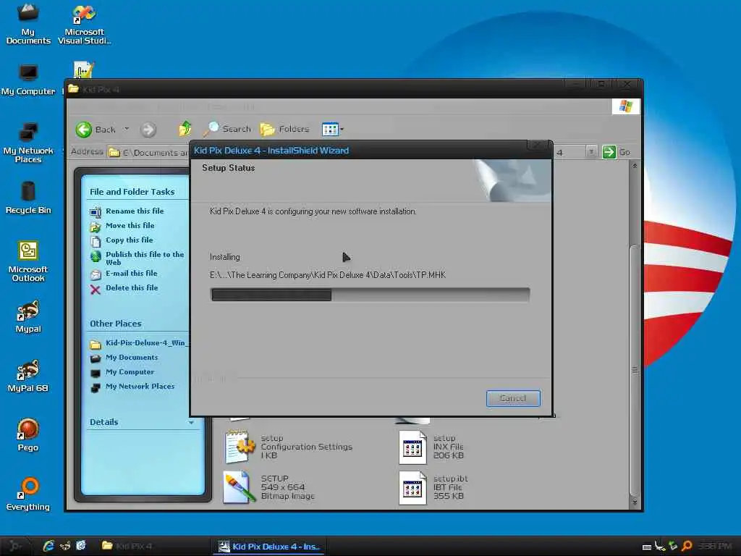
Task: Open the My Documents desktop icon
Action: click(x=28, y=24)
